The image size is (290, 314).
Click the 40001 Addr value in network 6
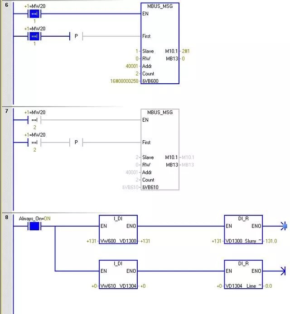(132, 66)
